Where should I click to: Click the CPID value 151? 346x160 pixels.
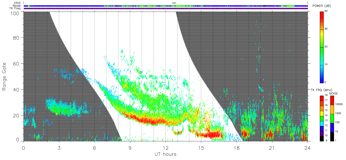coord(174,3)
